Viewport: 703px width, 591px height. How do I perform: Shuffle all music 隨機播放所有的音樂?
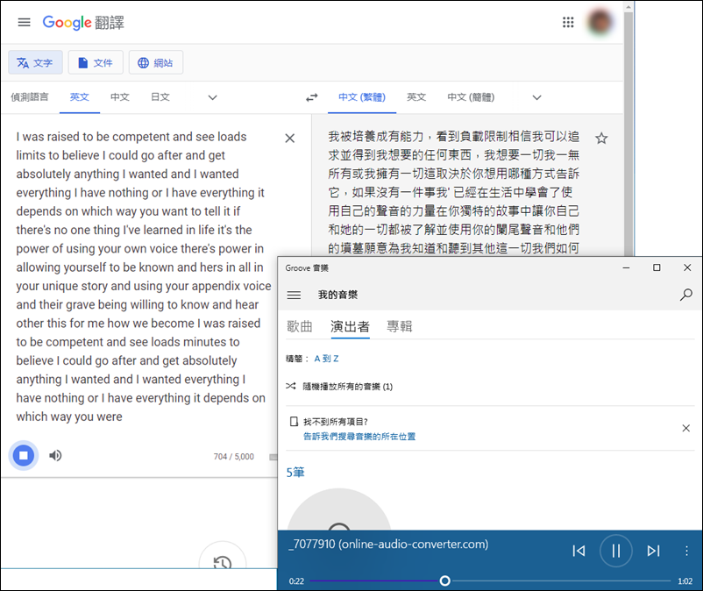coord(347,387)
